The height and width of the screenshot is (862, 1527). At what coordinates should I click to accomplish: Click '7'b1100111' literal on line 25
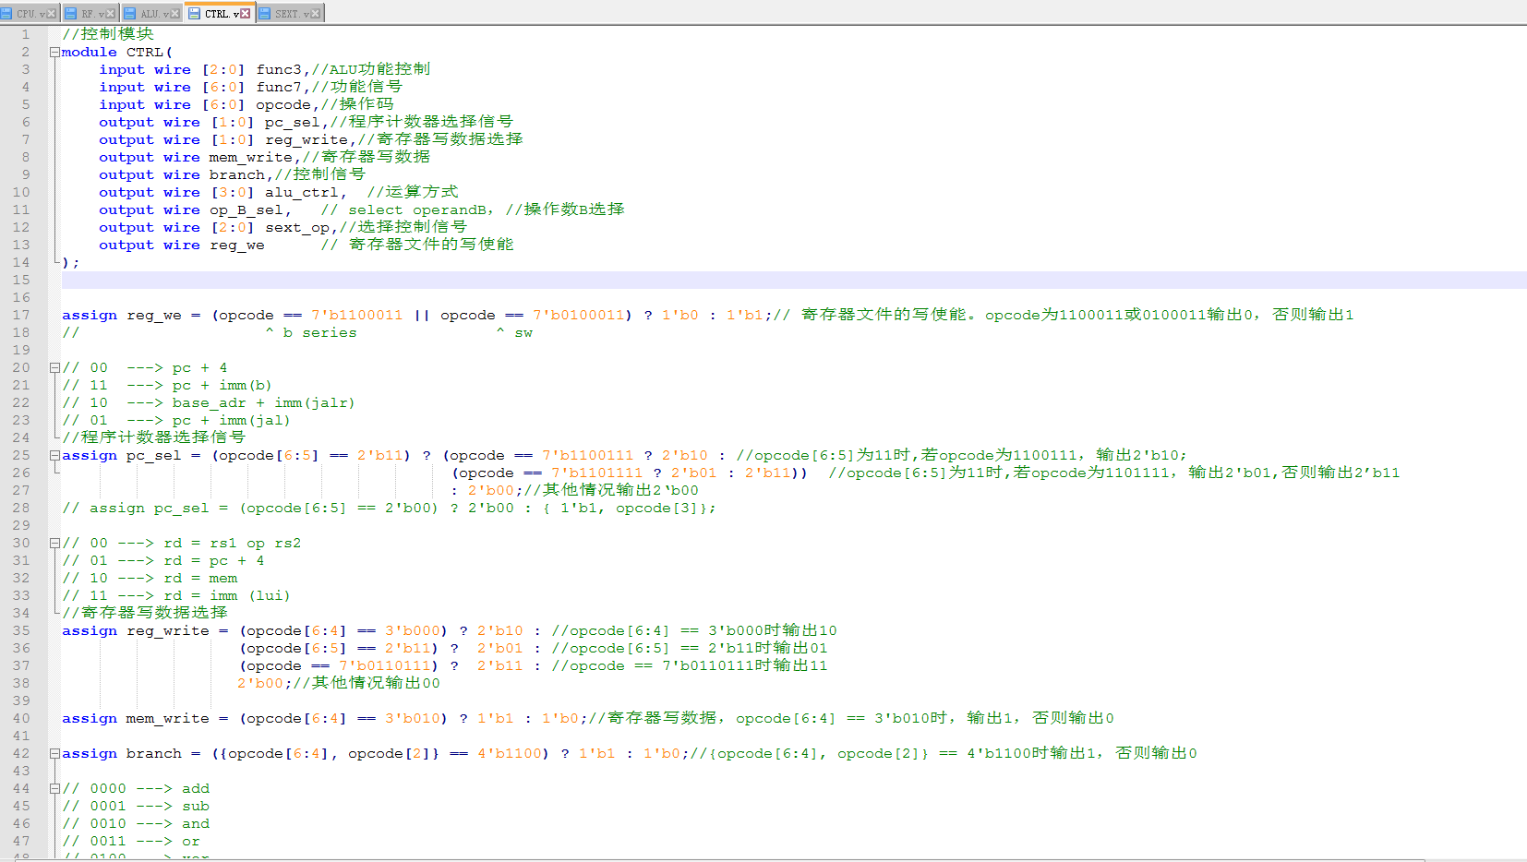coord(588,456)
